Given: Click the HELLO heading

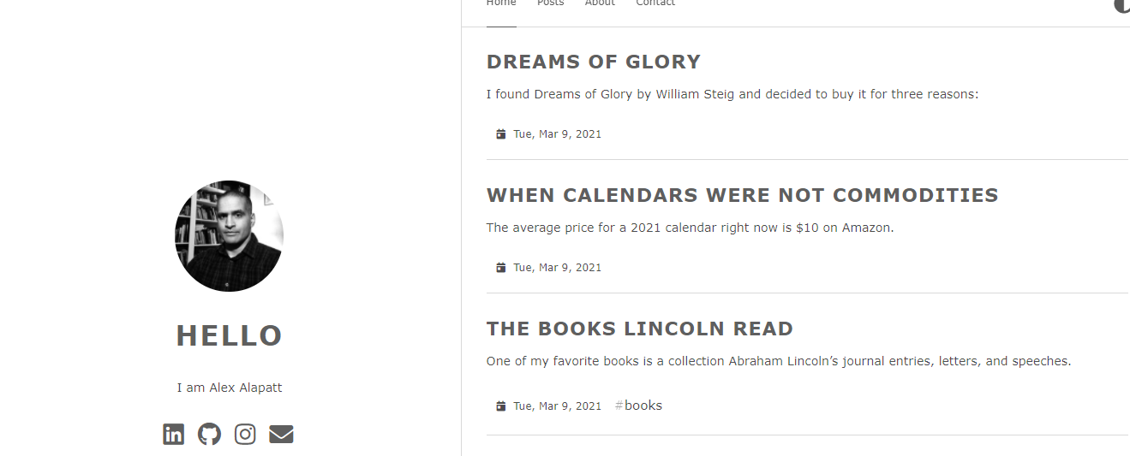Looking at the screenshot, I should click(x=229, y=336).
